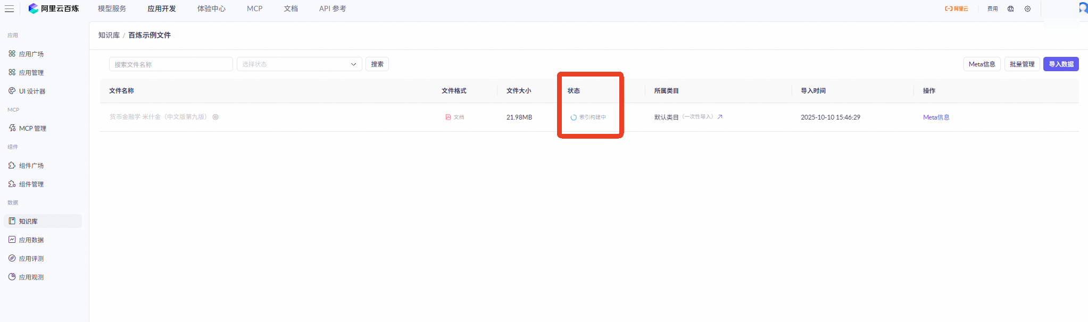Expand the 选择状态 dropdown

point(299,64)
